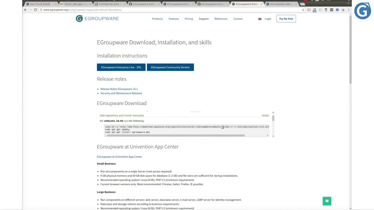Click the sudo apt-get update line
Screen dimensions: 374x210
[x=117, y=129]
